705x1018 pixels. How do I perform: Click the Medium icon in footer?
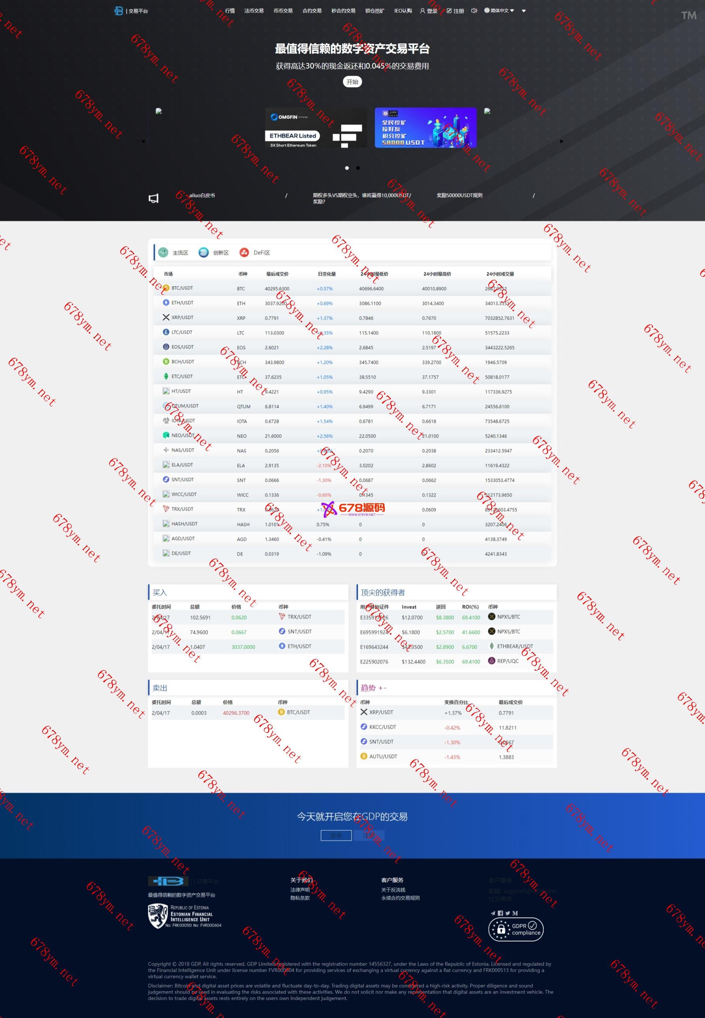point(515,913)
